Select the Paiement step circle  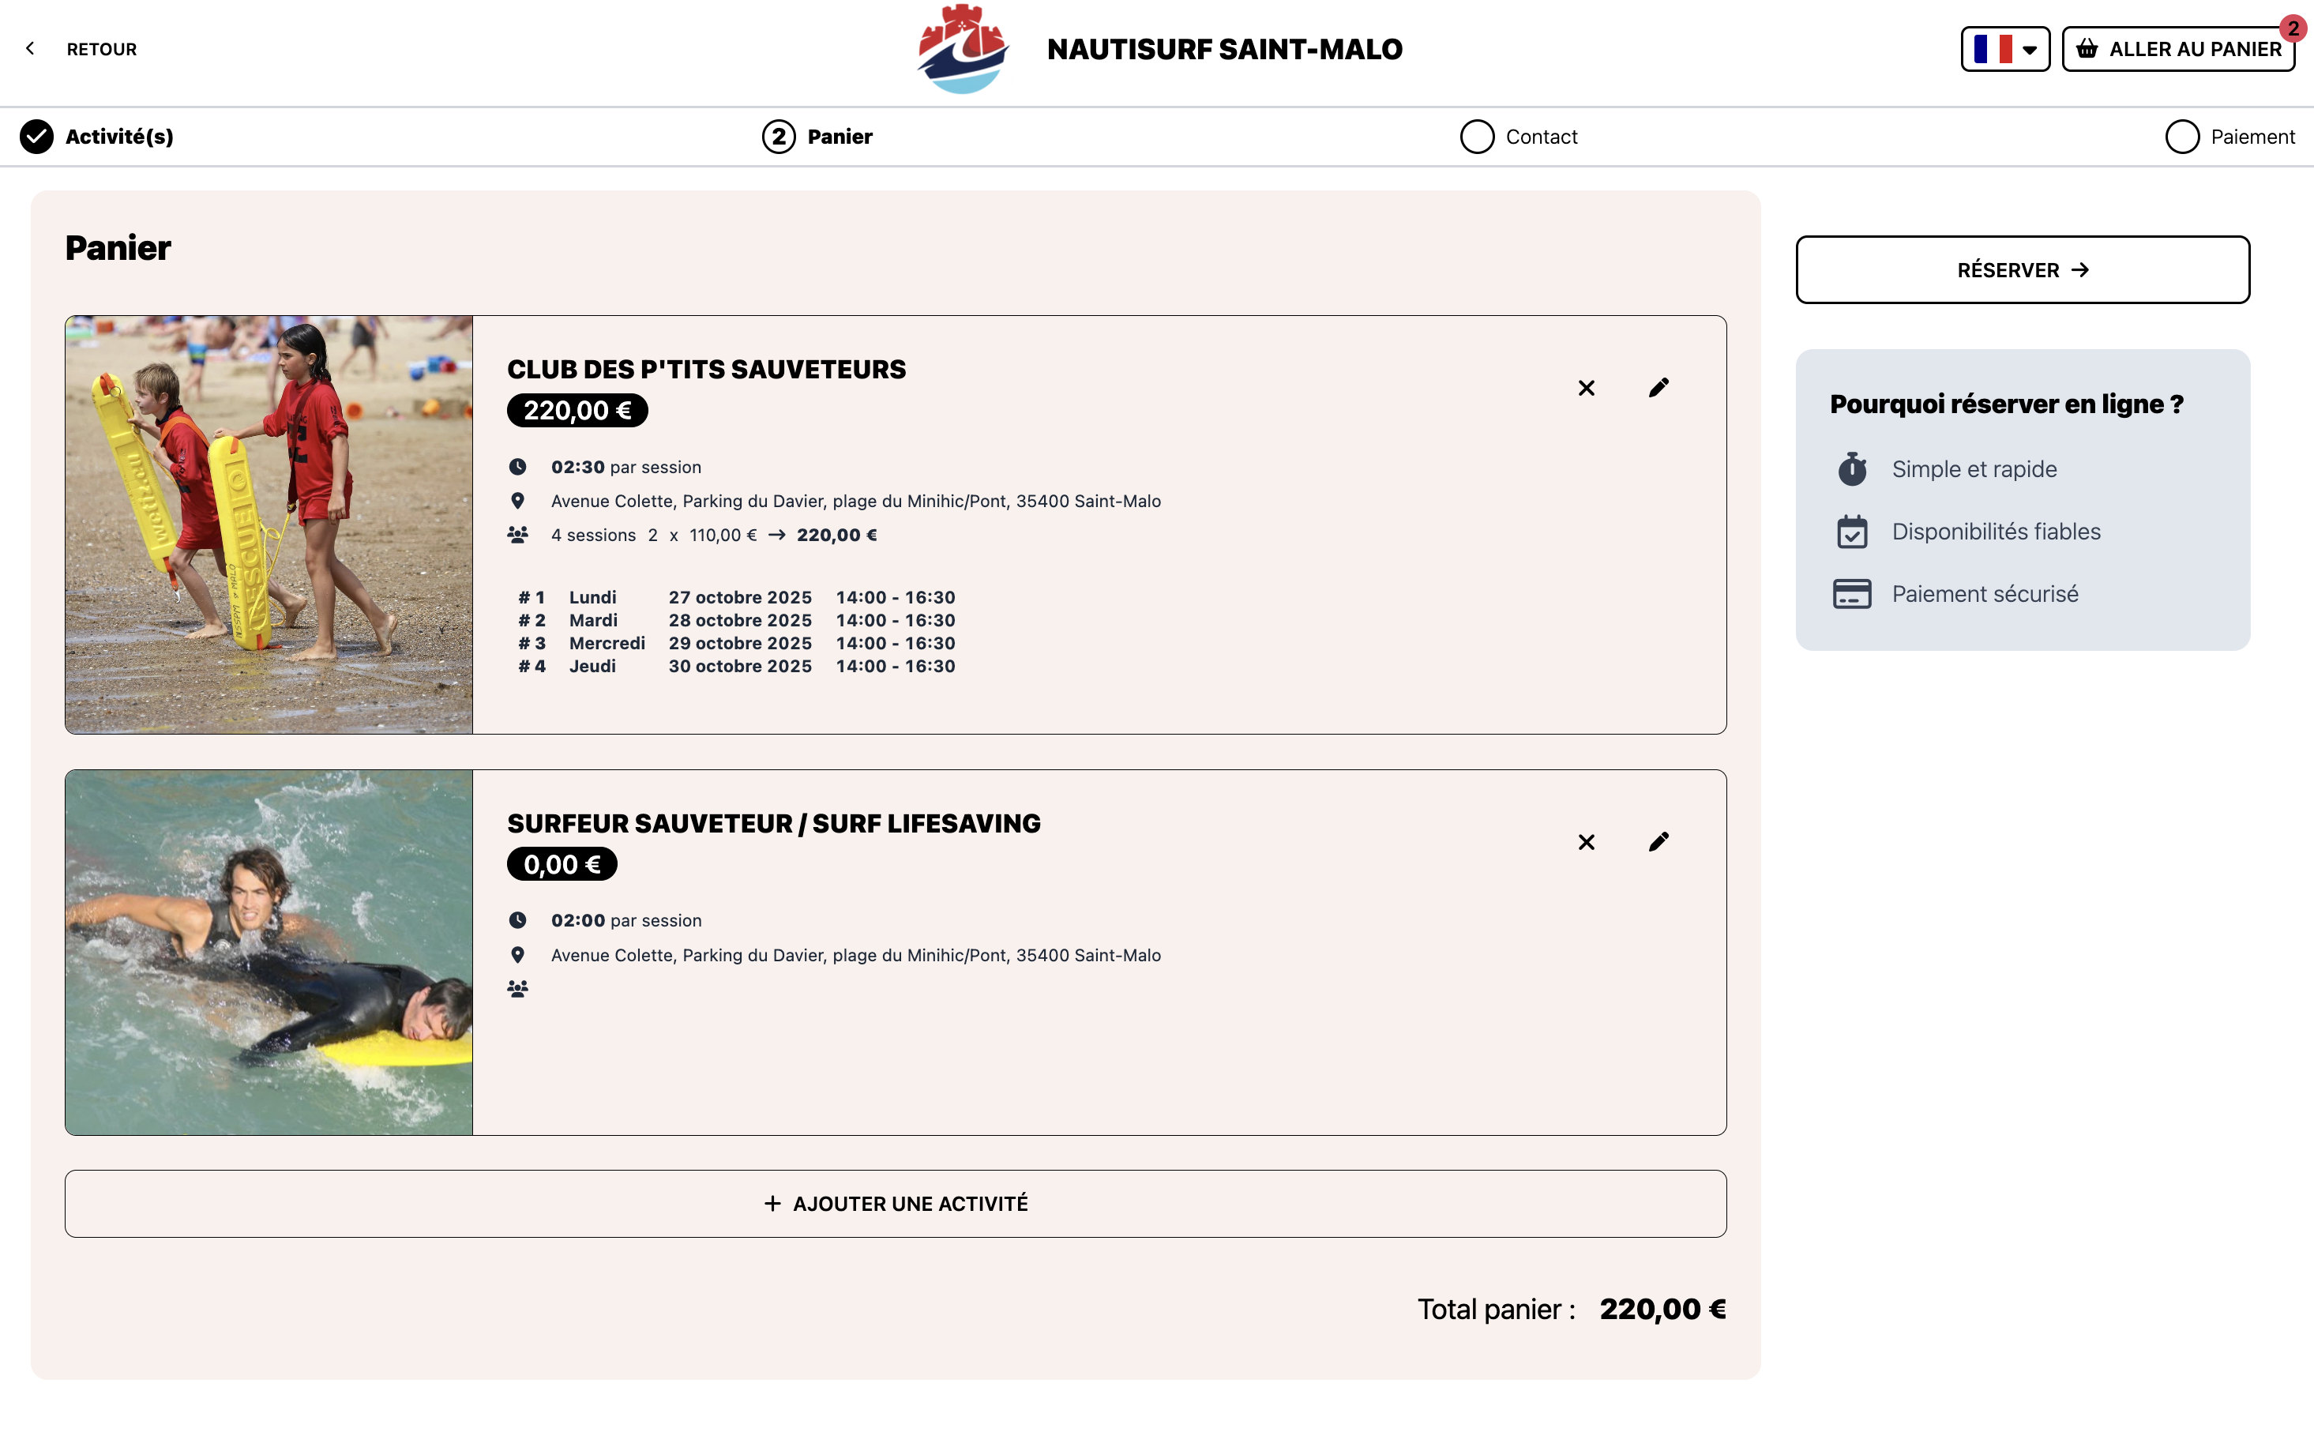(2181, 137)
